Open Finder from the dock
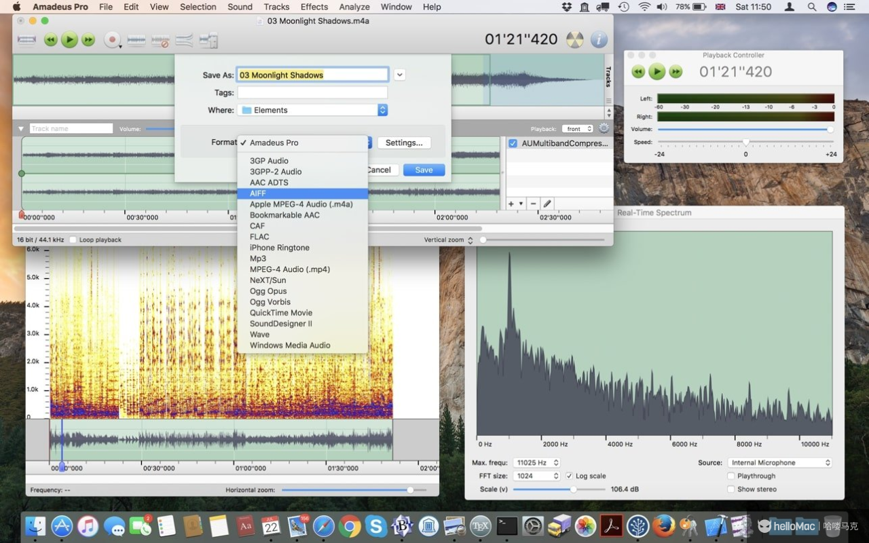869x543 pixels. pos(35,525)
